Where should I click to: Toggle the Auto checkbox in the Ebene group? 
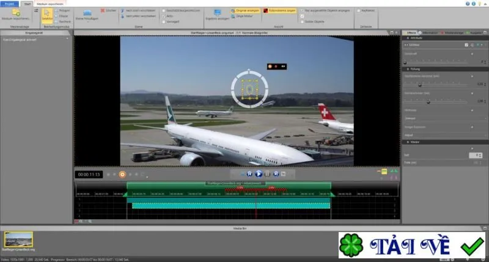pos(164,16)
